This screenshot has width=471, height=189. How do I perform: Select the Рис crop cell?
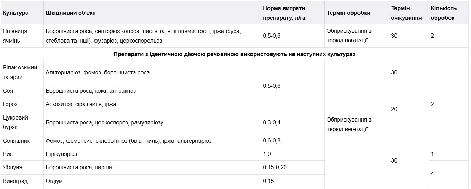[x=7, y=154]
